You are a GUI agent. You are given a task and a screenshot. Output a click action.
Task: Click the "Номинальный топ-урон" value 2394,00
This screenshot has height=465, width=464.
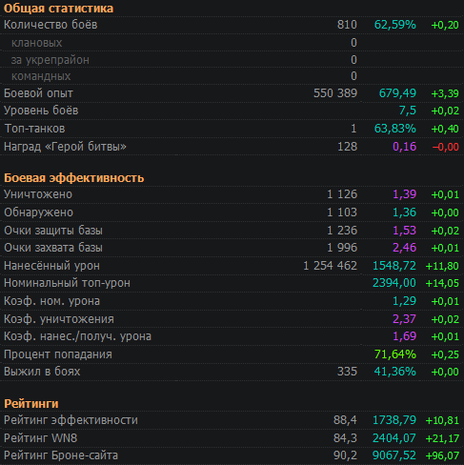[x=394, y=283]
